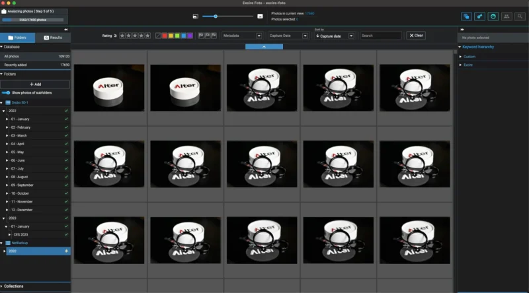Image resolution: width=529 pixels, height=293 pixels.
Task: Set rating filter to four stars
Action: pyautogui.click(x=142, y=36)
